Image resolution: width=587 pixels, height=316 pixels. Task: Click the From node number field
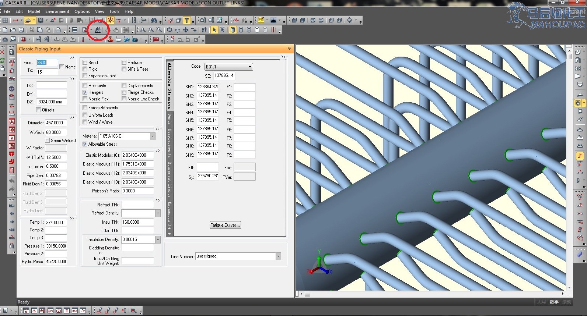[47, 63]
